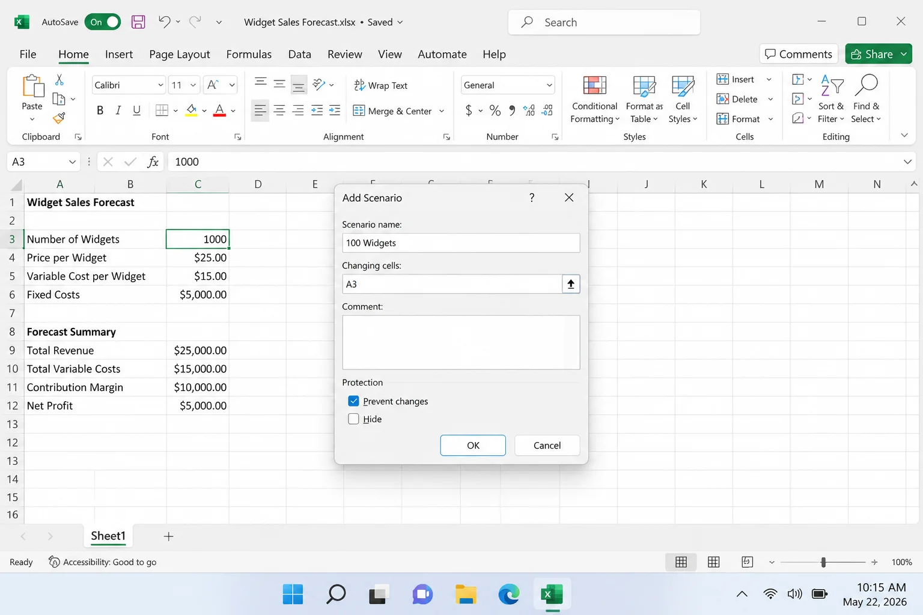Add a new sheet with plus button
Image resolution: width=923 pixels, height=615 pixels.
pos(169,536)
